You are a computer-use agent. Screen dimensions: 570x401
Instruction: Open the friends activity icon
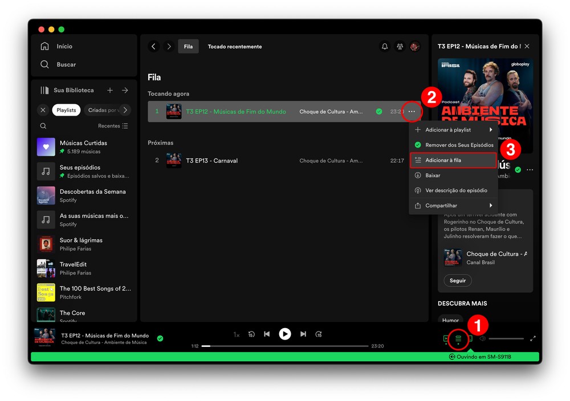(400, 47)
